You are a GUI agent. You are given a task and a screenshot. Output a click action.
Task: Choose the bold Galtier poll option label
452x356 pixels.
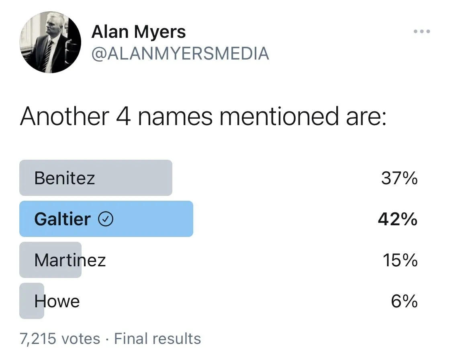[x=62, y=219]
